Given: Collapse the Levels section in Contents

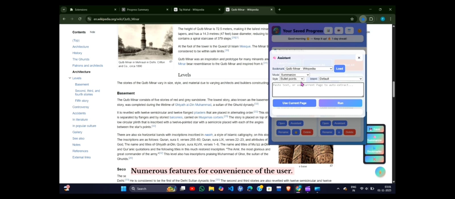Looking at the screenshot, I should pos(70,78).
